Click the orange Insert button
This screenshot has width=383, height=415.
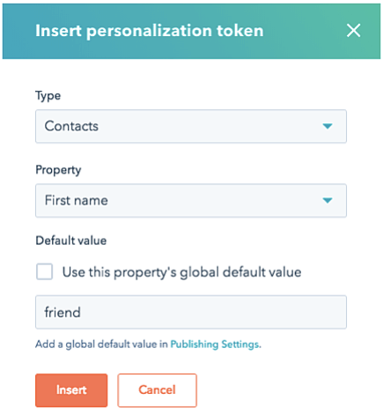coord(71,390)
